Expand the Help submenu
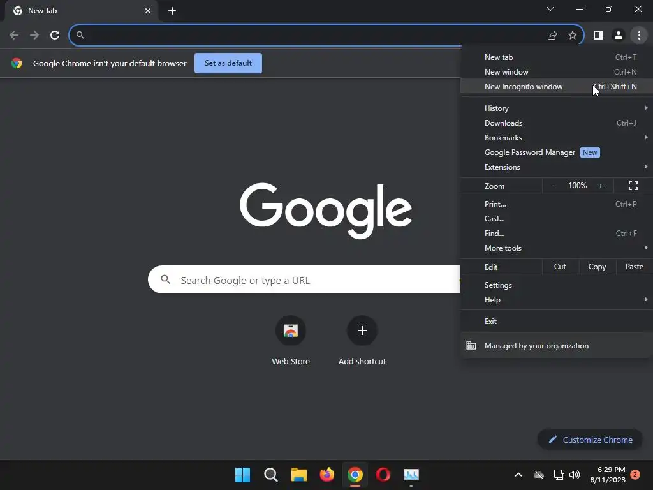 click(556, 300)
